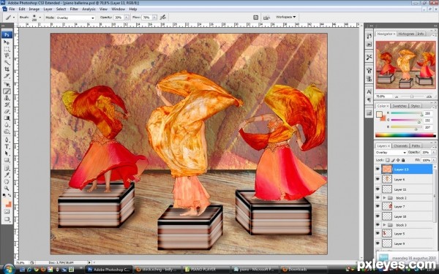Image resolution: width=439 pixels, height=274 pixels.
Task: Select the Path Selection tool
Action: point(7,153)
